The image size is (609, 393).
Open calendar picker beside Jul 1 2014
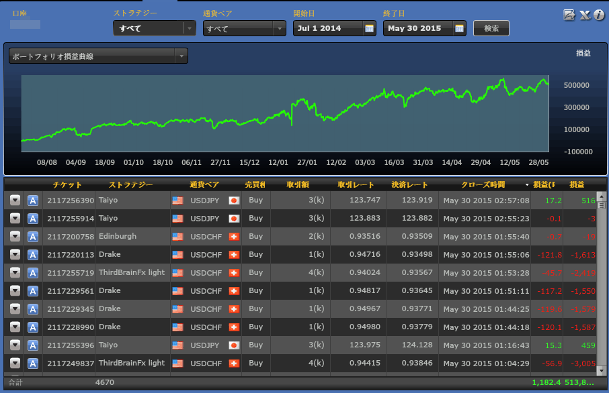369,28
